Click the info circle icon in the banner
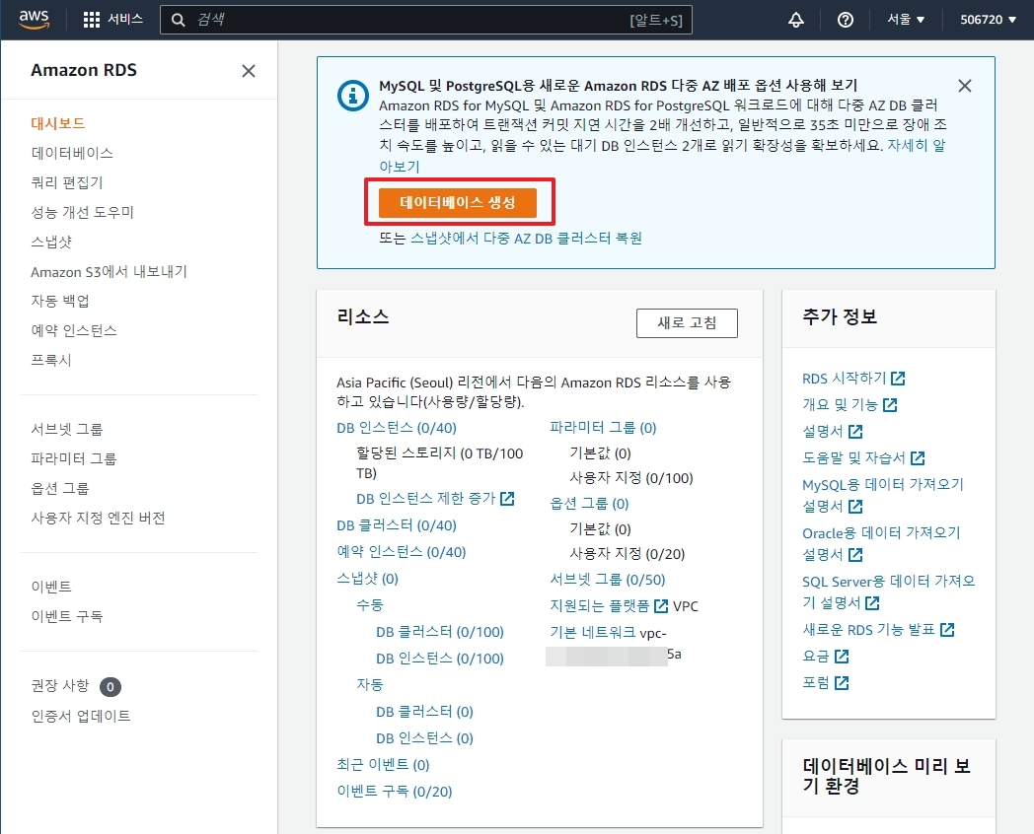The width and height of the screenshot is (1034, 834). [353, 96]
